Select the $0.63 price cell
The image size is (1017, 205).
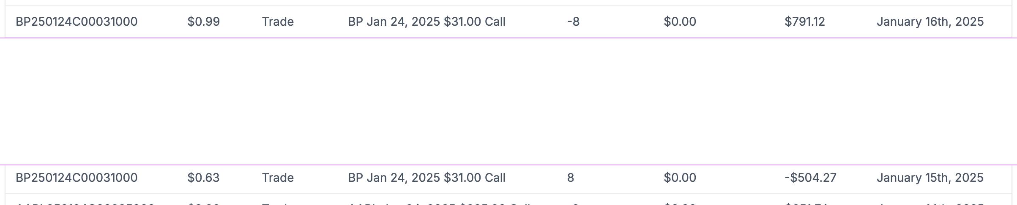coord(203,178)
